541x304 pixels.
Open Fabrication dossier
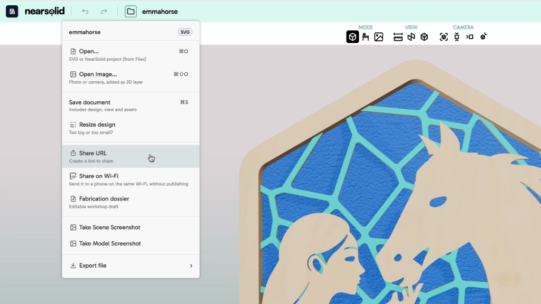[131, 202]
